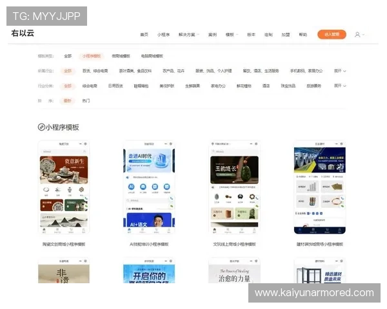
Task: Open the 臻选建材 template thumbnail
Action: tap(320, 270)
